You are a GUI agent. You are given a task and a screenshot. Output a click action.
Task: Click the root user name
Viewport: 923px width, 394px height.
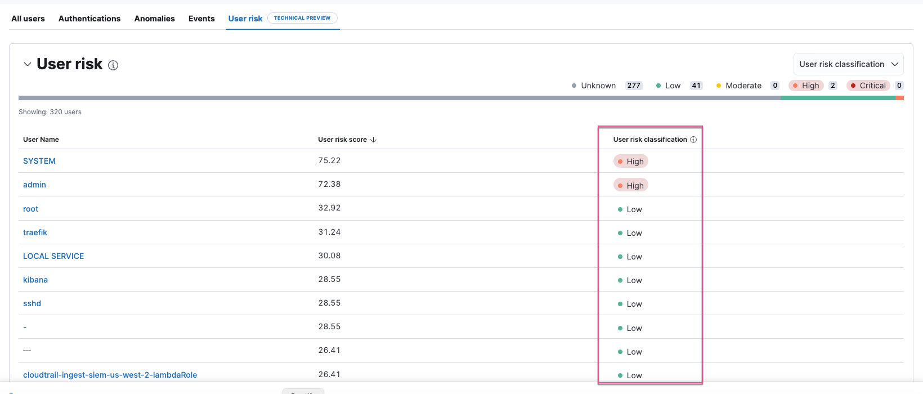[30, 209]
